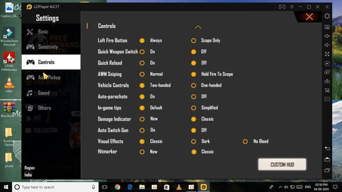Select No Blood Visual Effects
This screenshot has height=192, width=342.
tap(245, 141)
